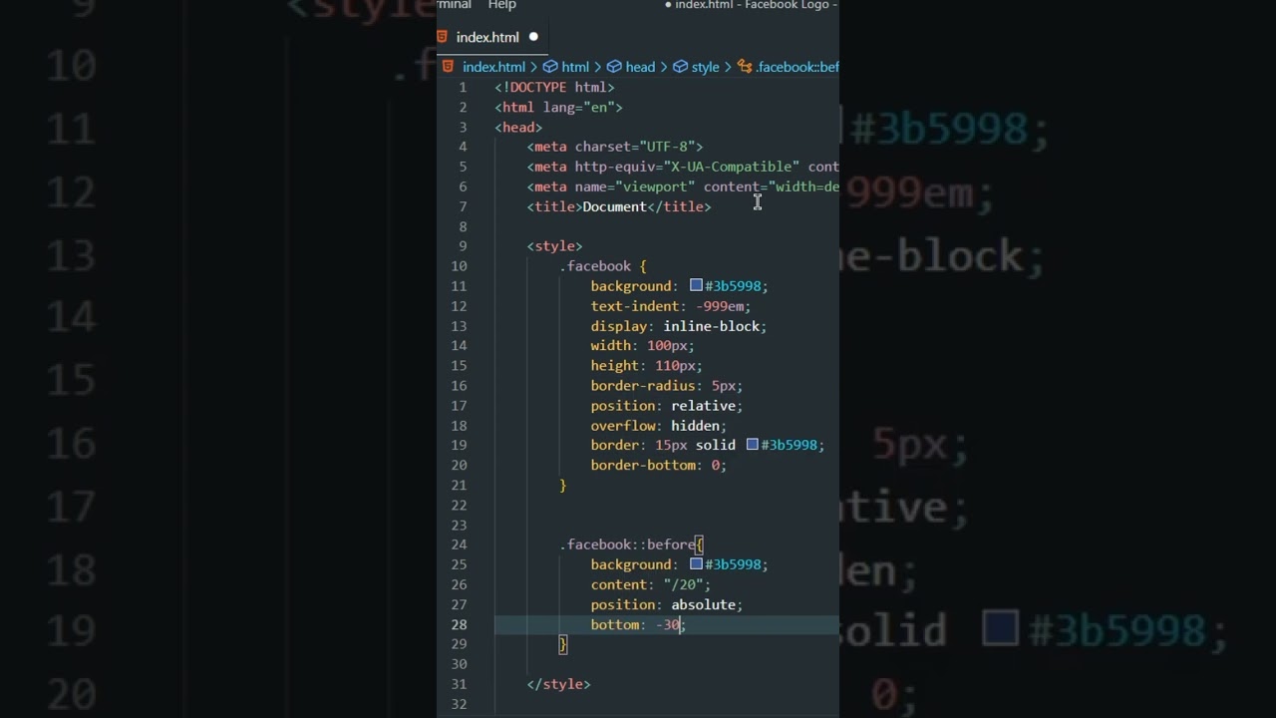Click the symbol icon before html breadcrumb
The height and width of the screenshot is (718, 1276).
point(550,67)
